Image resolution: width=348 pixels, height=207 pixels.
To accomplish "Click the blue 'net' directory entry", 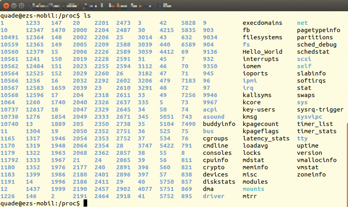I will pyautogui.click(x=302, y=23).
